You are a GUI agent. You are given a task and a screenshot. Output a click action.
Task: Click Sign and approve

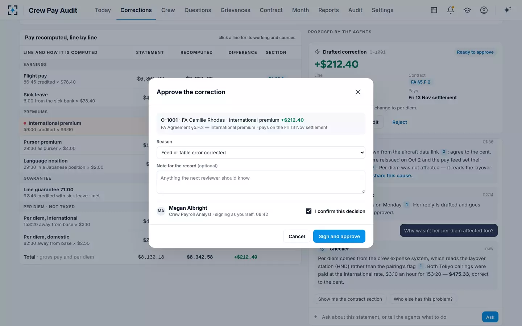339,236
